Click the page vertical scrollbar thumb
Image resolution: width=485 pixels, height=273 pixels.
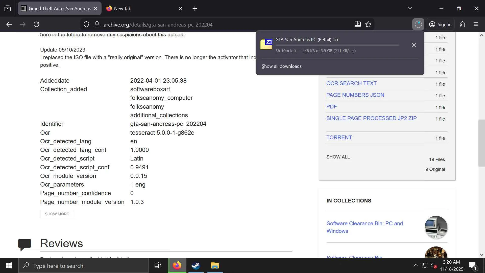[481, 143]
